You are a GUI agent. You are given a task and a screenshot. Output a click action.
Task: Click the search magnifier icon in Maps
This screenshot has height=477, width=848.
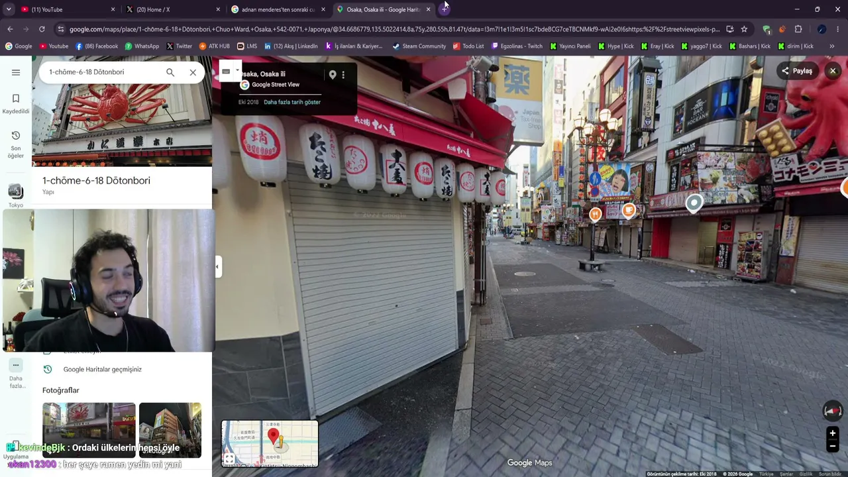click(x=170, y=72)
